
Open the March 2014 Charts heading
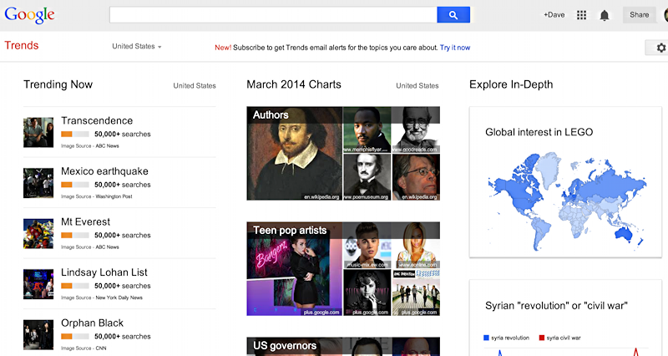coord(294,84)
